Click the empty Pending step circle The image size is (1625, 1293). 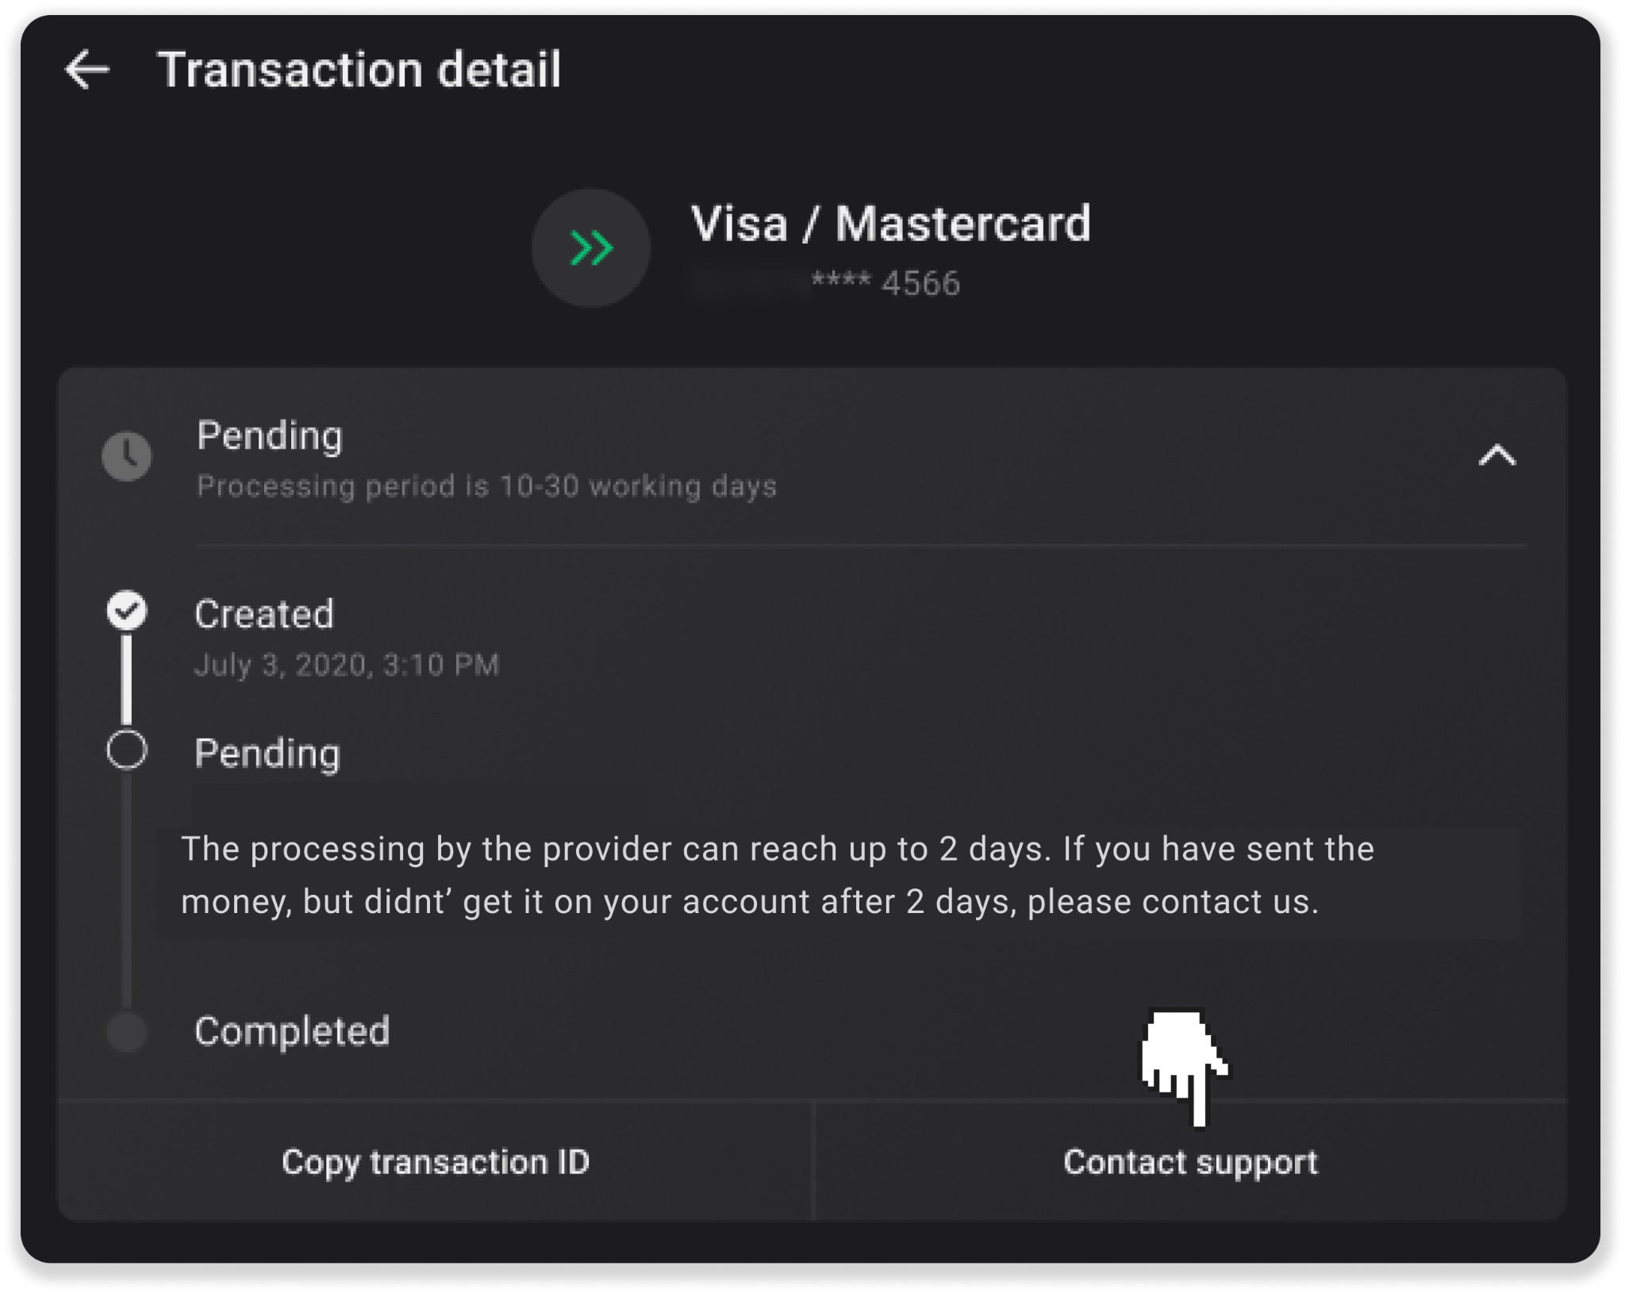127,750
